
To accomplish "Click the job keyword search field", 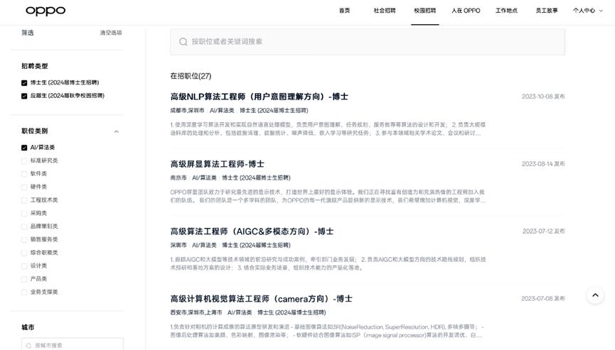I will 368,41.
